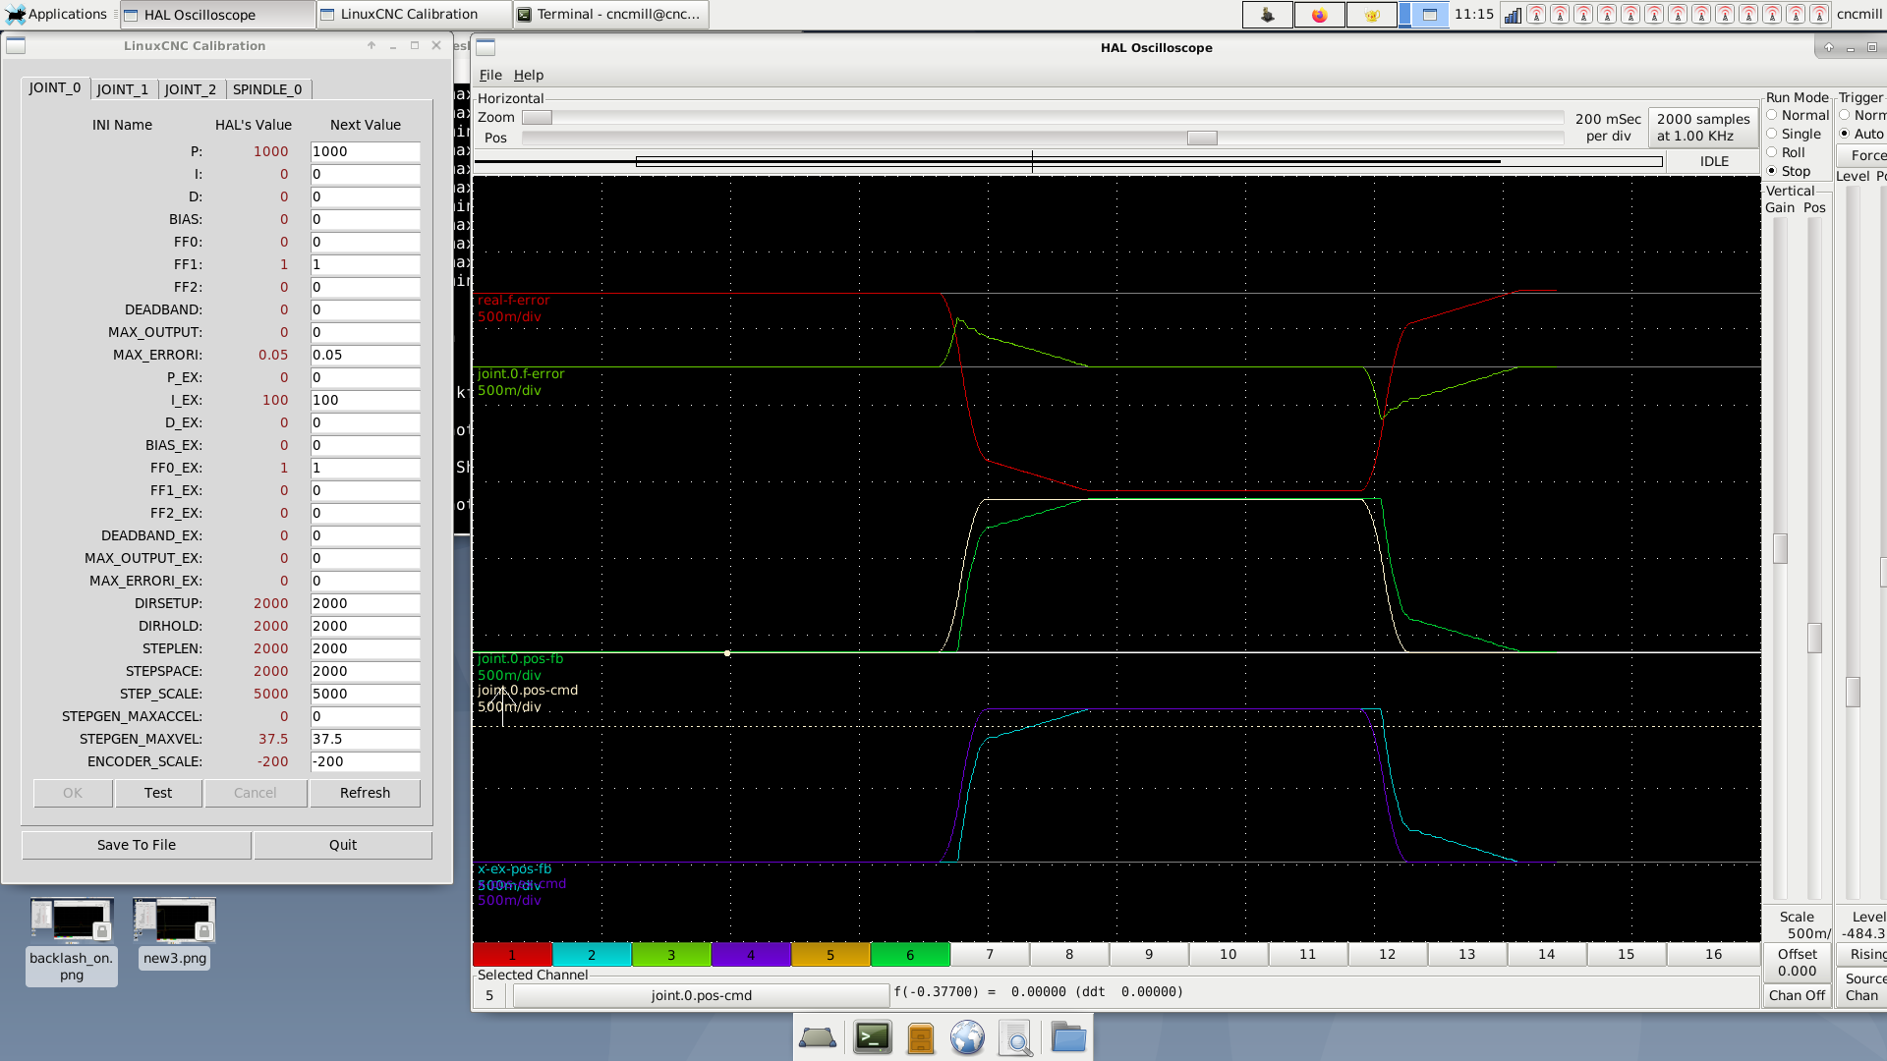
Task: Click the vertical Pos slider handle
Action: tap(1814, 639)
